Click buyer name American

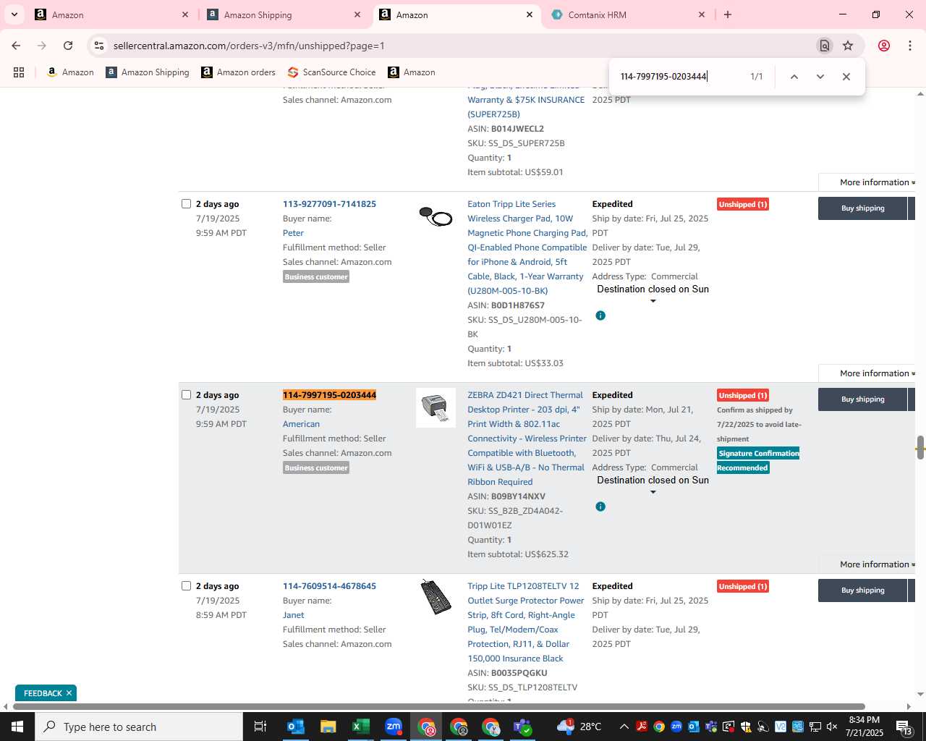tap(301, 424)
